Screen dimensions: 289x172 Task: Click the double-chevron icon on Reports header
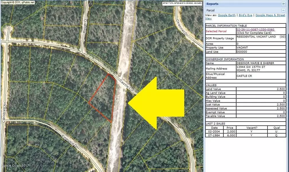284,4
